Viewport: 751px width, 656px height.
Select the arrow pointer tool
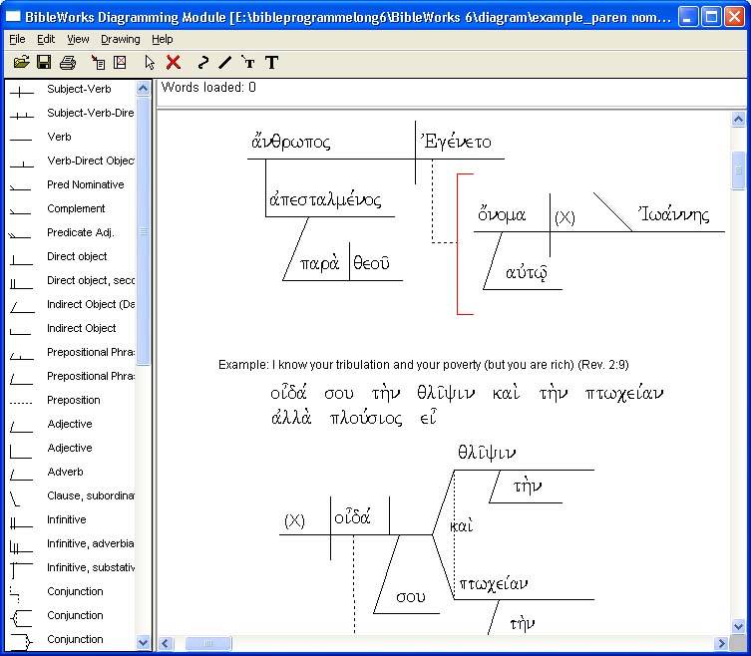[150, 62]
